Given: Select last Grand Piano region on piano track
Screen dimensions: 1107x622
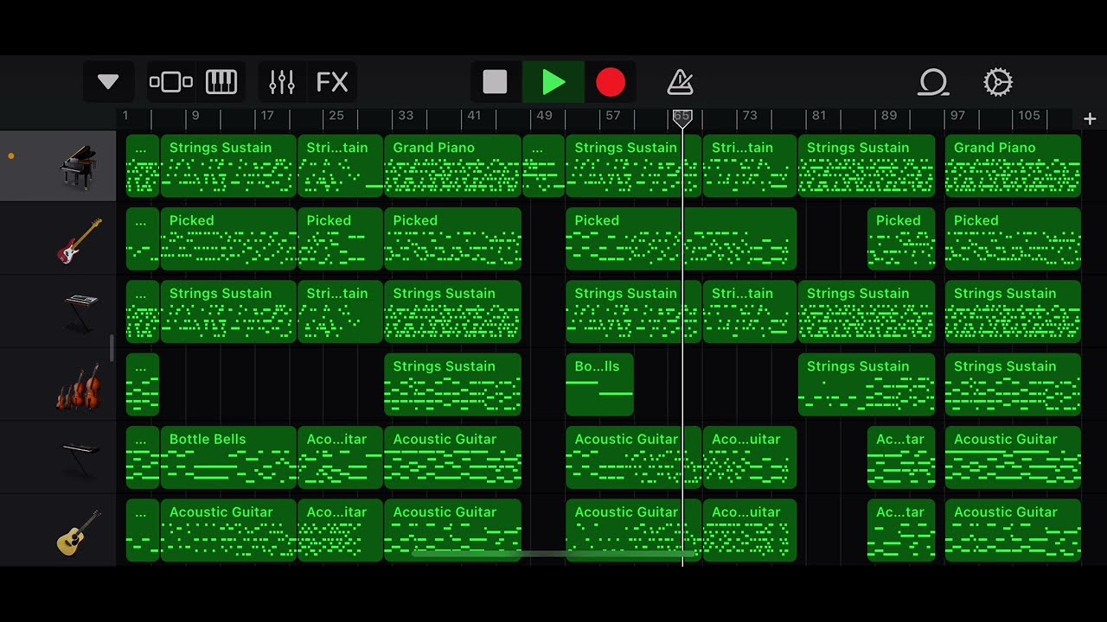Looking at the screenshot, I should pos(1013,166).
